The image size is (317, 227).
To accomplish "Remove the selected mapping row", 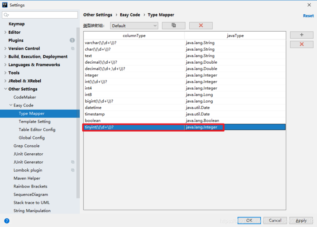I will tap(302, 44).
